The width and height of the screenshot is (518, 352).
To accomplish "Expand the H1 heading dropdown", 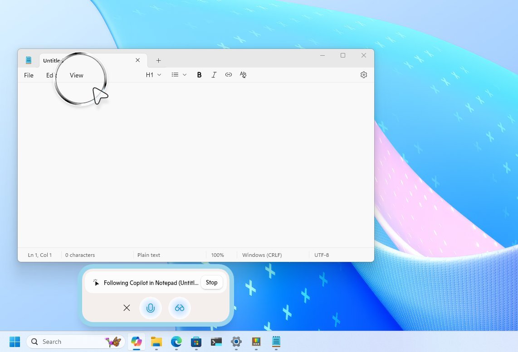I will click(153, 75).
